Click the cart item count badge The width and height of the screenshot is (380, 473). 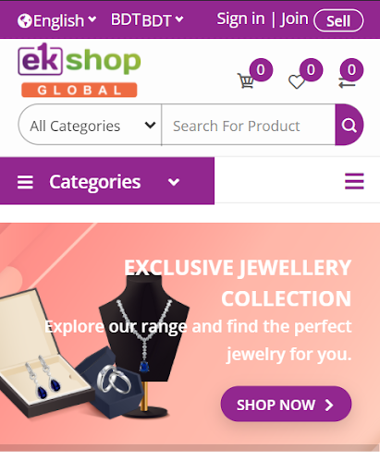[x=261, y=69]
